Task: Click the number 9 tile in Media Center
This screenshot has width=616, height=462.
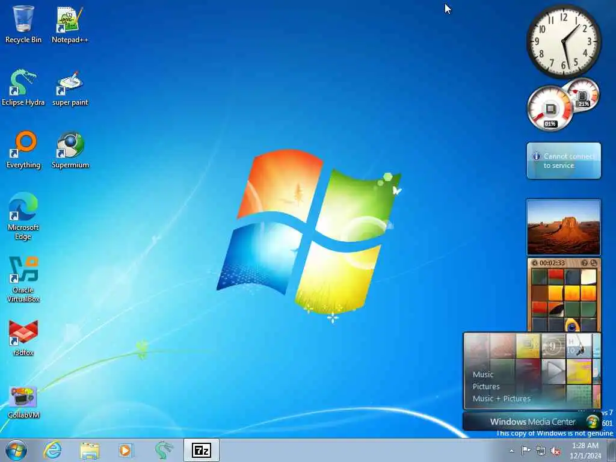Action: click(x=553, y=346)
